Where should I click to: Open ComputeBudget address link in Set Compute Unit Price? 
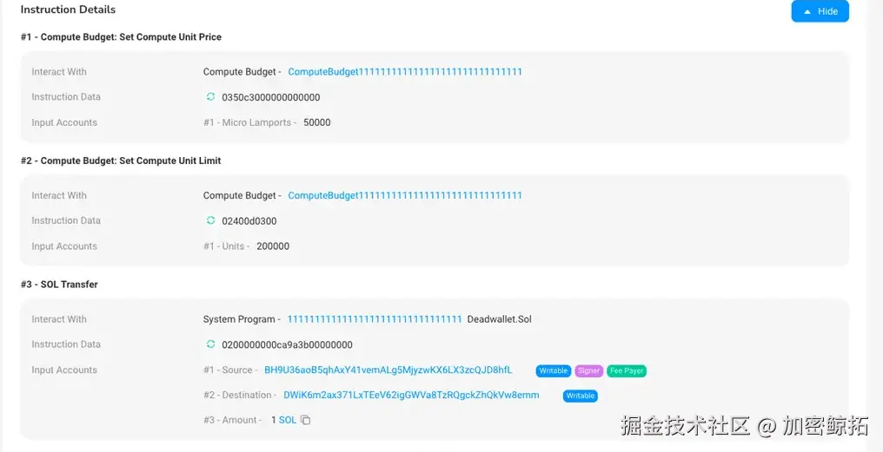tap(405, 71)
